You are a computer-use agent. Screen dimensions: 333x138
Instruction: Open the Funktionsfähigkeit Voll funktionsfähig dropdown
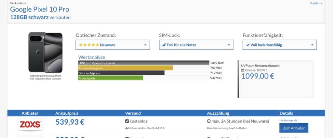pos(279,45)
